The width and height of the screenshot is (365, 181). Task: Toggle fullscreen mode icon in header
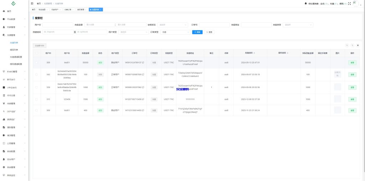(x=349, y=3)
